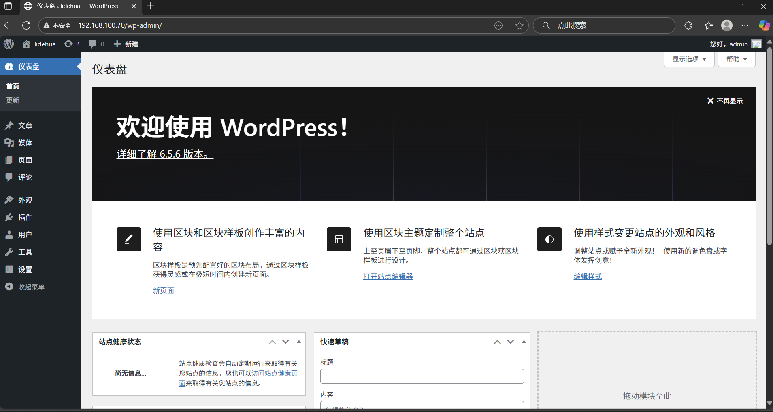Collapse the 站点健康状态 widget
Image resolution: width=773 pixels, height=412 pixels.
299,342
